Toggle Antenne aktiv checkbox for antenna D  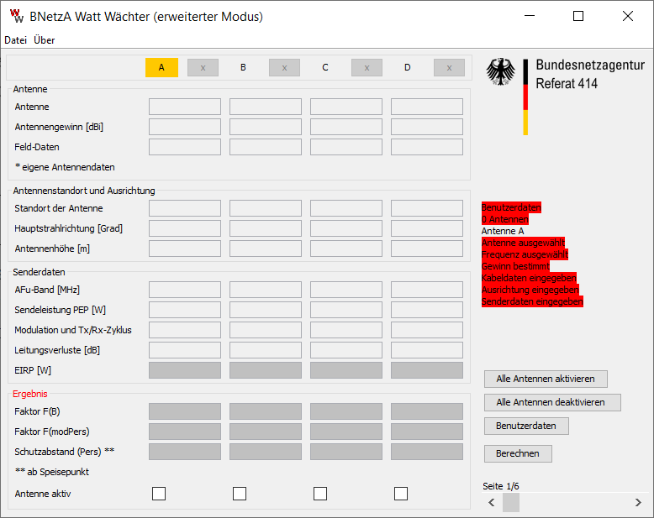[x=401, y=494]
